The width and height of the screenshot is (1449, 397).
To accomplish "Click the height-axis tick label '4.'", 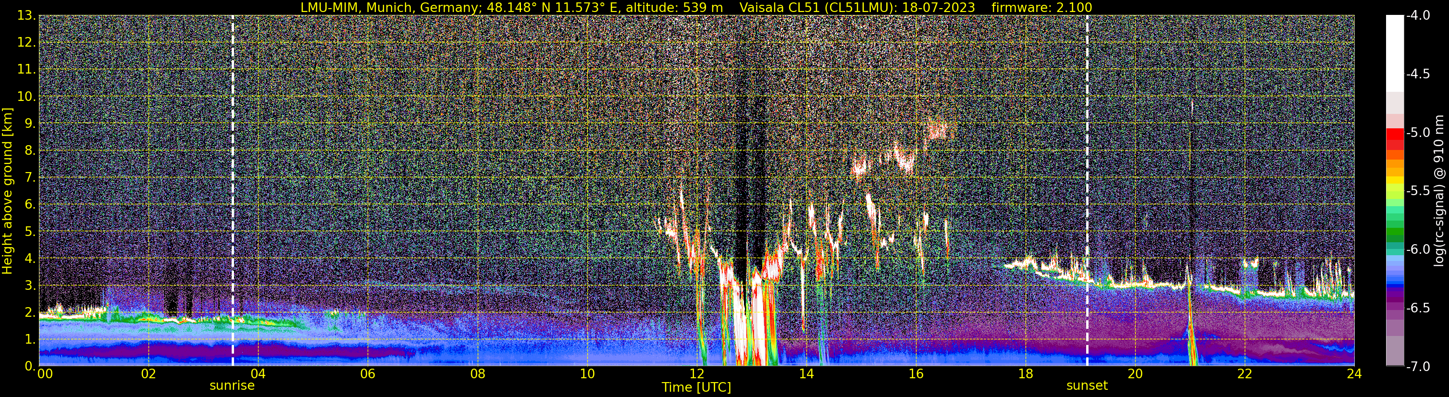I will pos(30,258).
